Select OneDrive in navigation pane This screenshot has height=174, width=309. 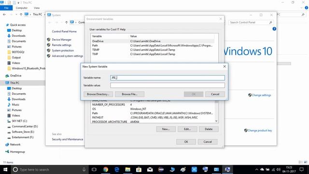[x=15, y=76]
